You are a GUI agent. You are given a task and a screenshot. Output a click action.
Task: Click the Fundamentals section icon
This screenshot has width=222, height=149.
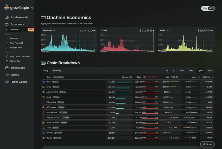[x=7, y=17]
